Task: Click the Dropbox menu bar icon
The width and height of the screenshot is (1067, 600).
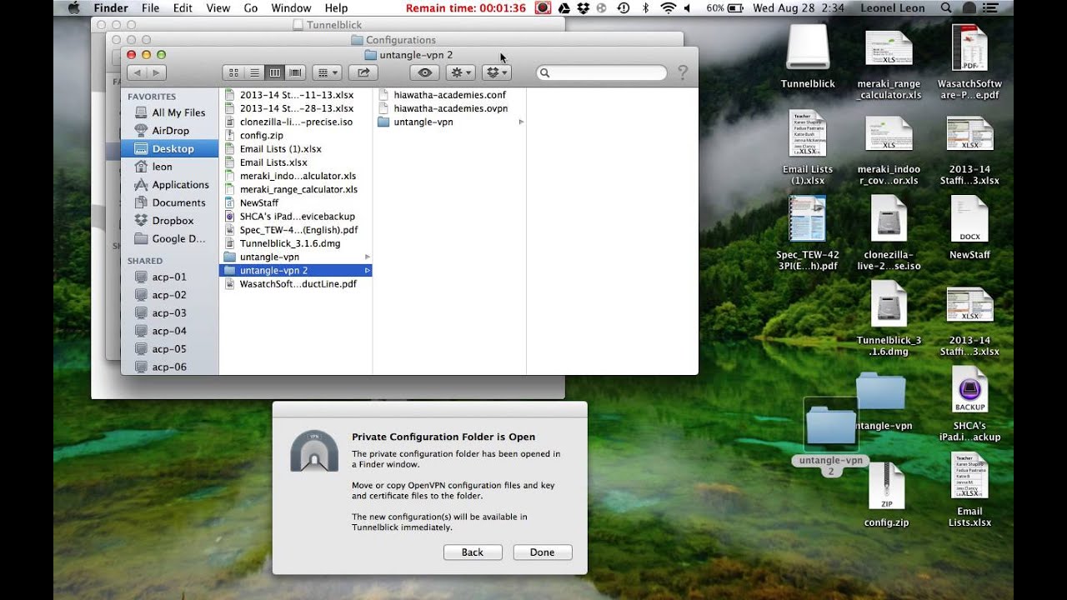Action: 583,7
